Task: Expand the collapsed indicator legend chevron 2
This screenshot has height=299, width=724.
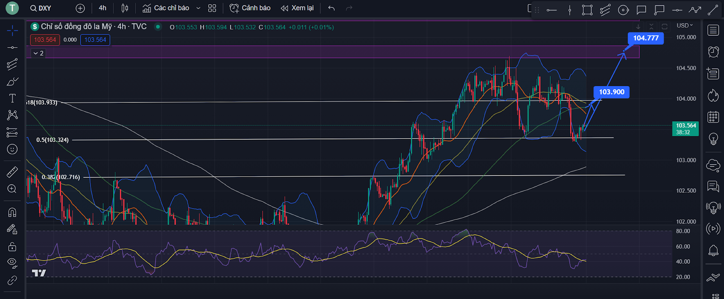Action: (38, 53)
